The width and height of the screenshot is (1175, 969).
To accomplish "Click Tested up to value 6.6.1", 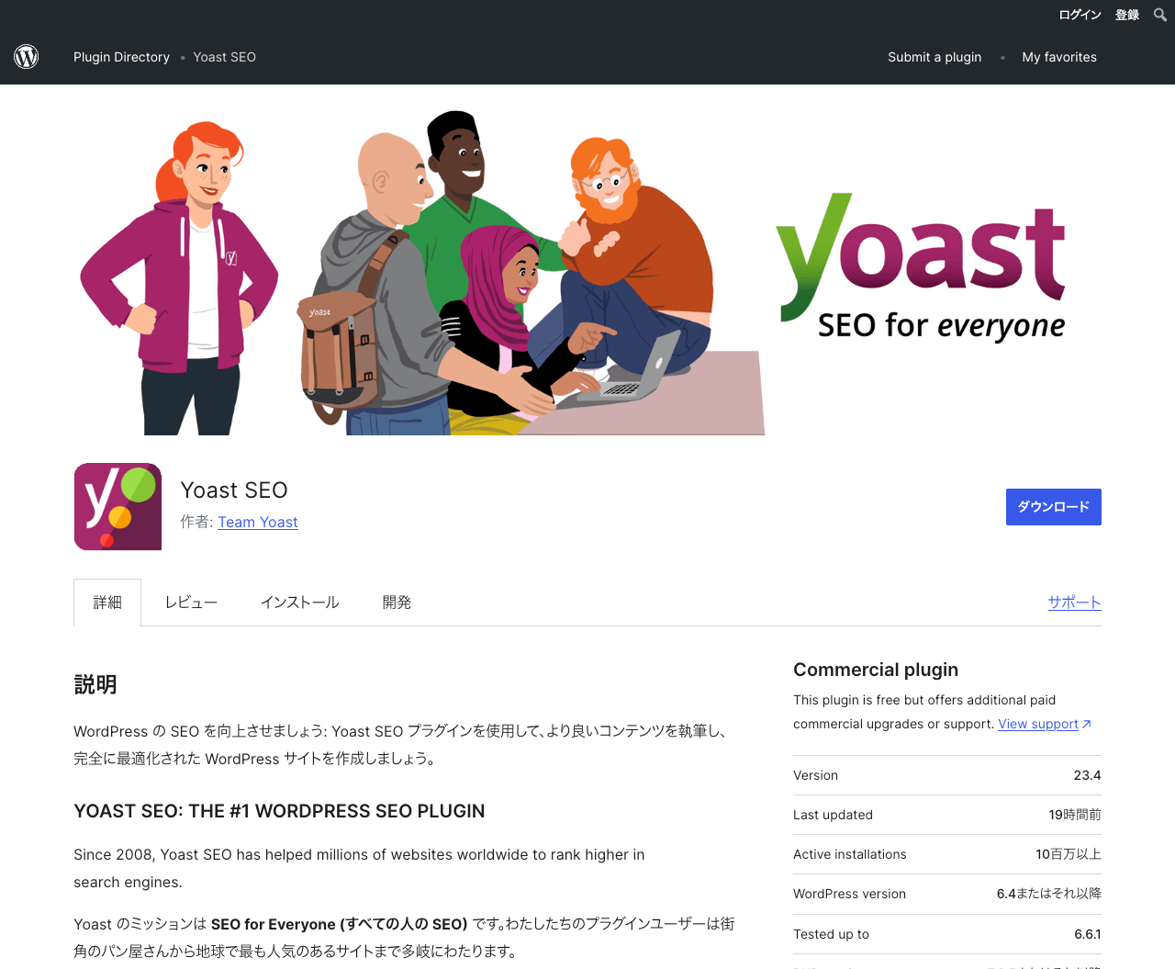I will (x=1088, y=934).
